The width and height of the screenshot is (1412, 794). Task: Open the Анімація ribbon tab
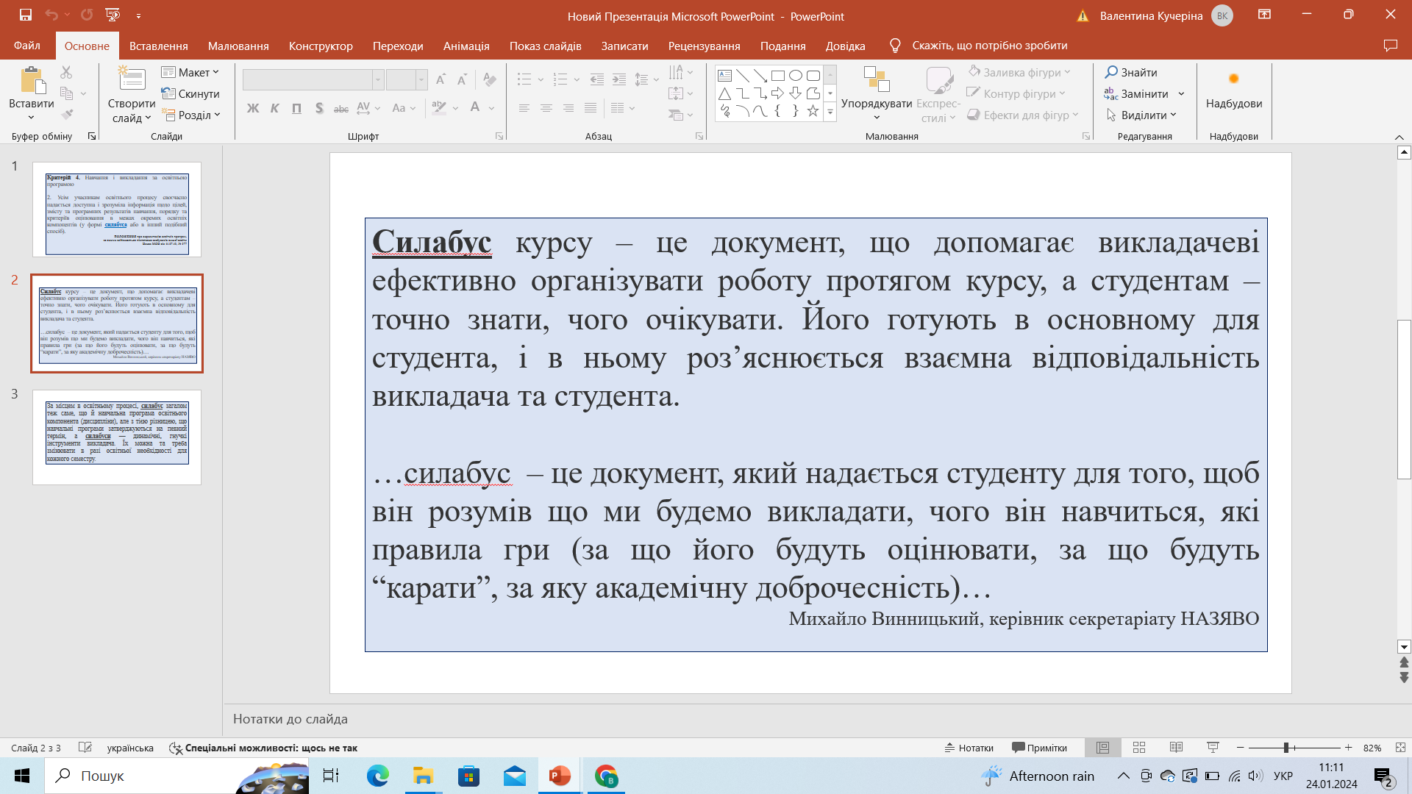[466, 46]
